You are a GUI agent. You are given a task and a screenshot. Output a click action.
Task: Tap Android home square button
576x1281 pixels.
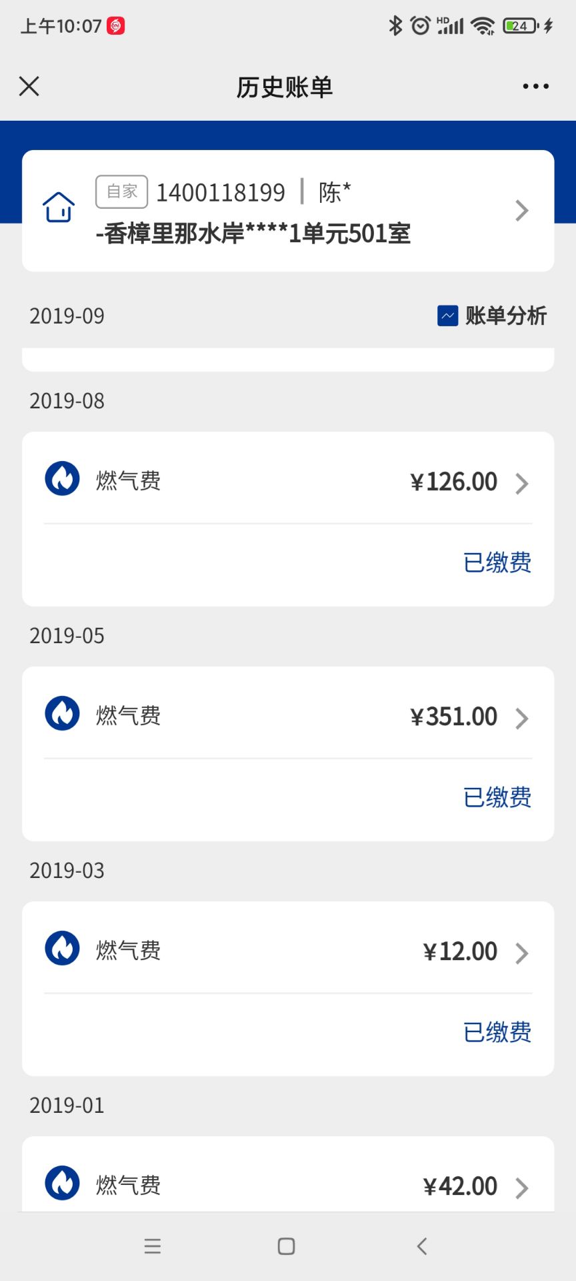[287, 1246]
